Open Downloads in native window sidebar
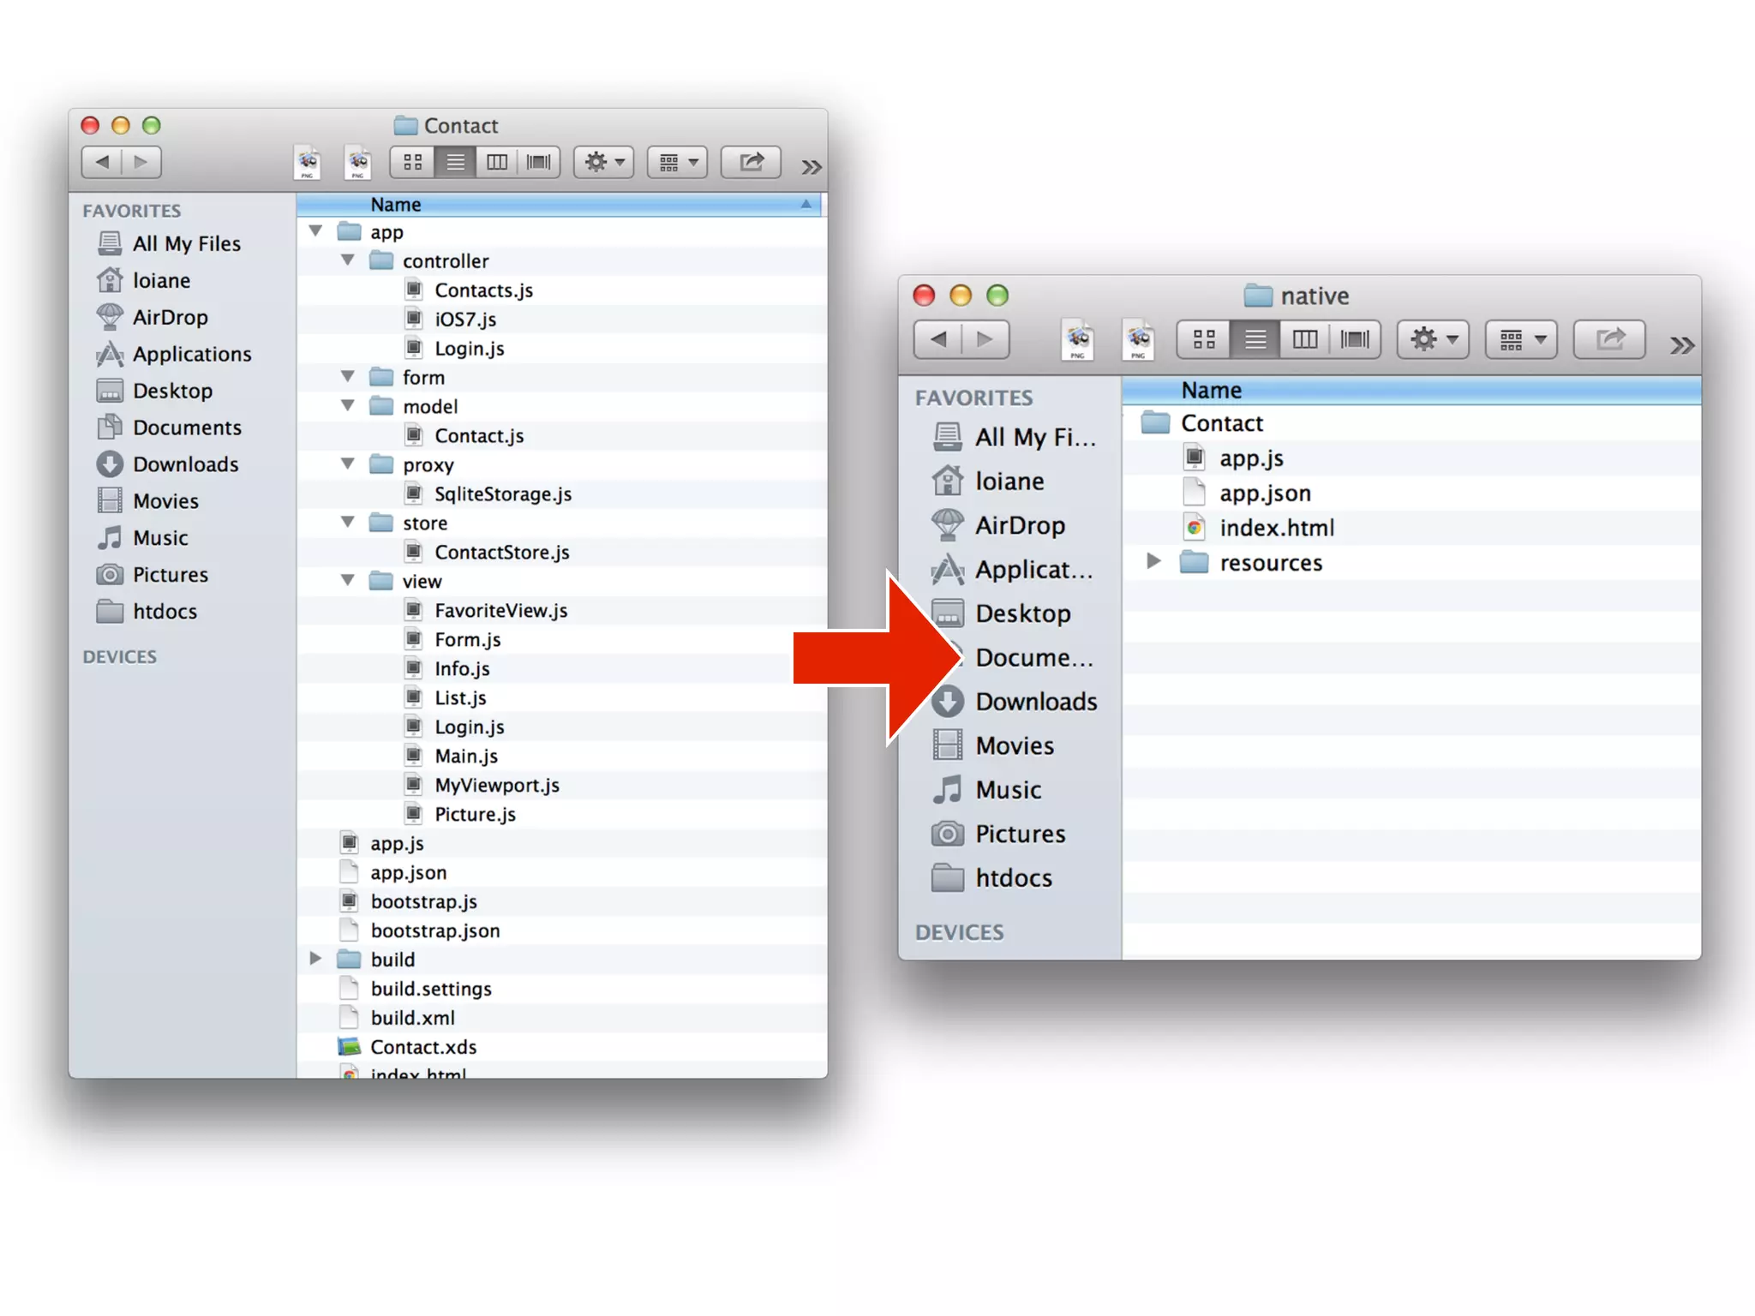 (x=1035, y=702)
